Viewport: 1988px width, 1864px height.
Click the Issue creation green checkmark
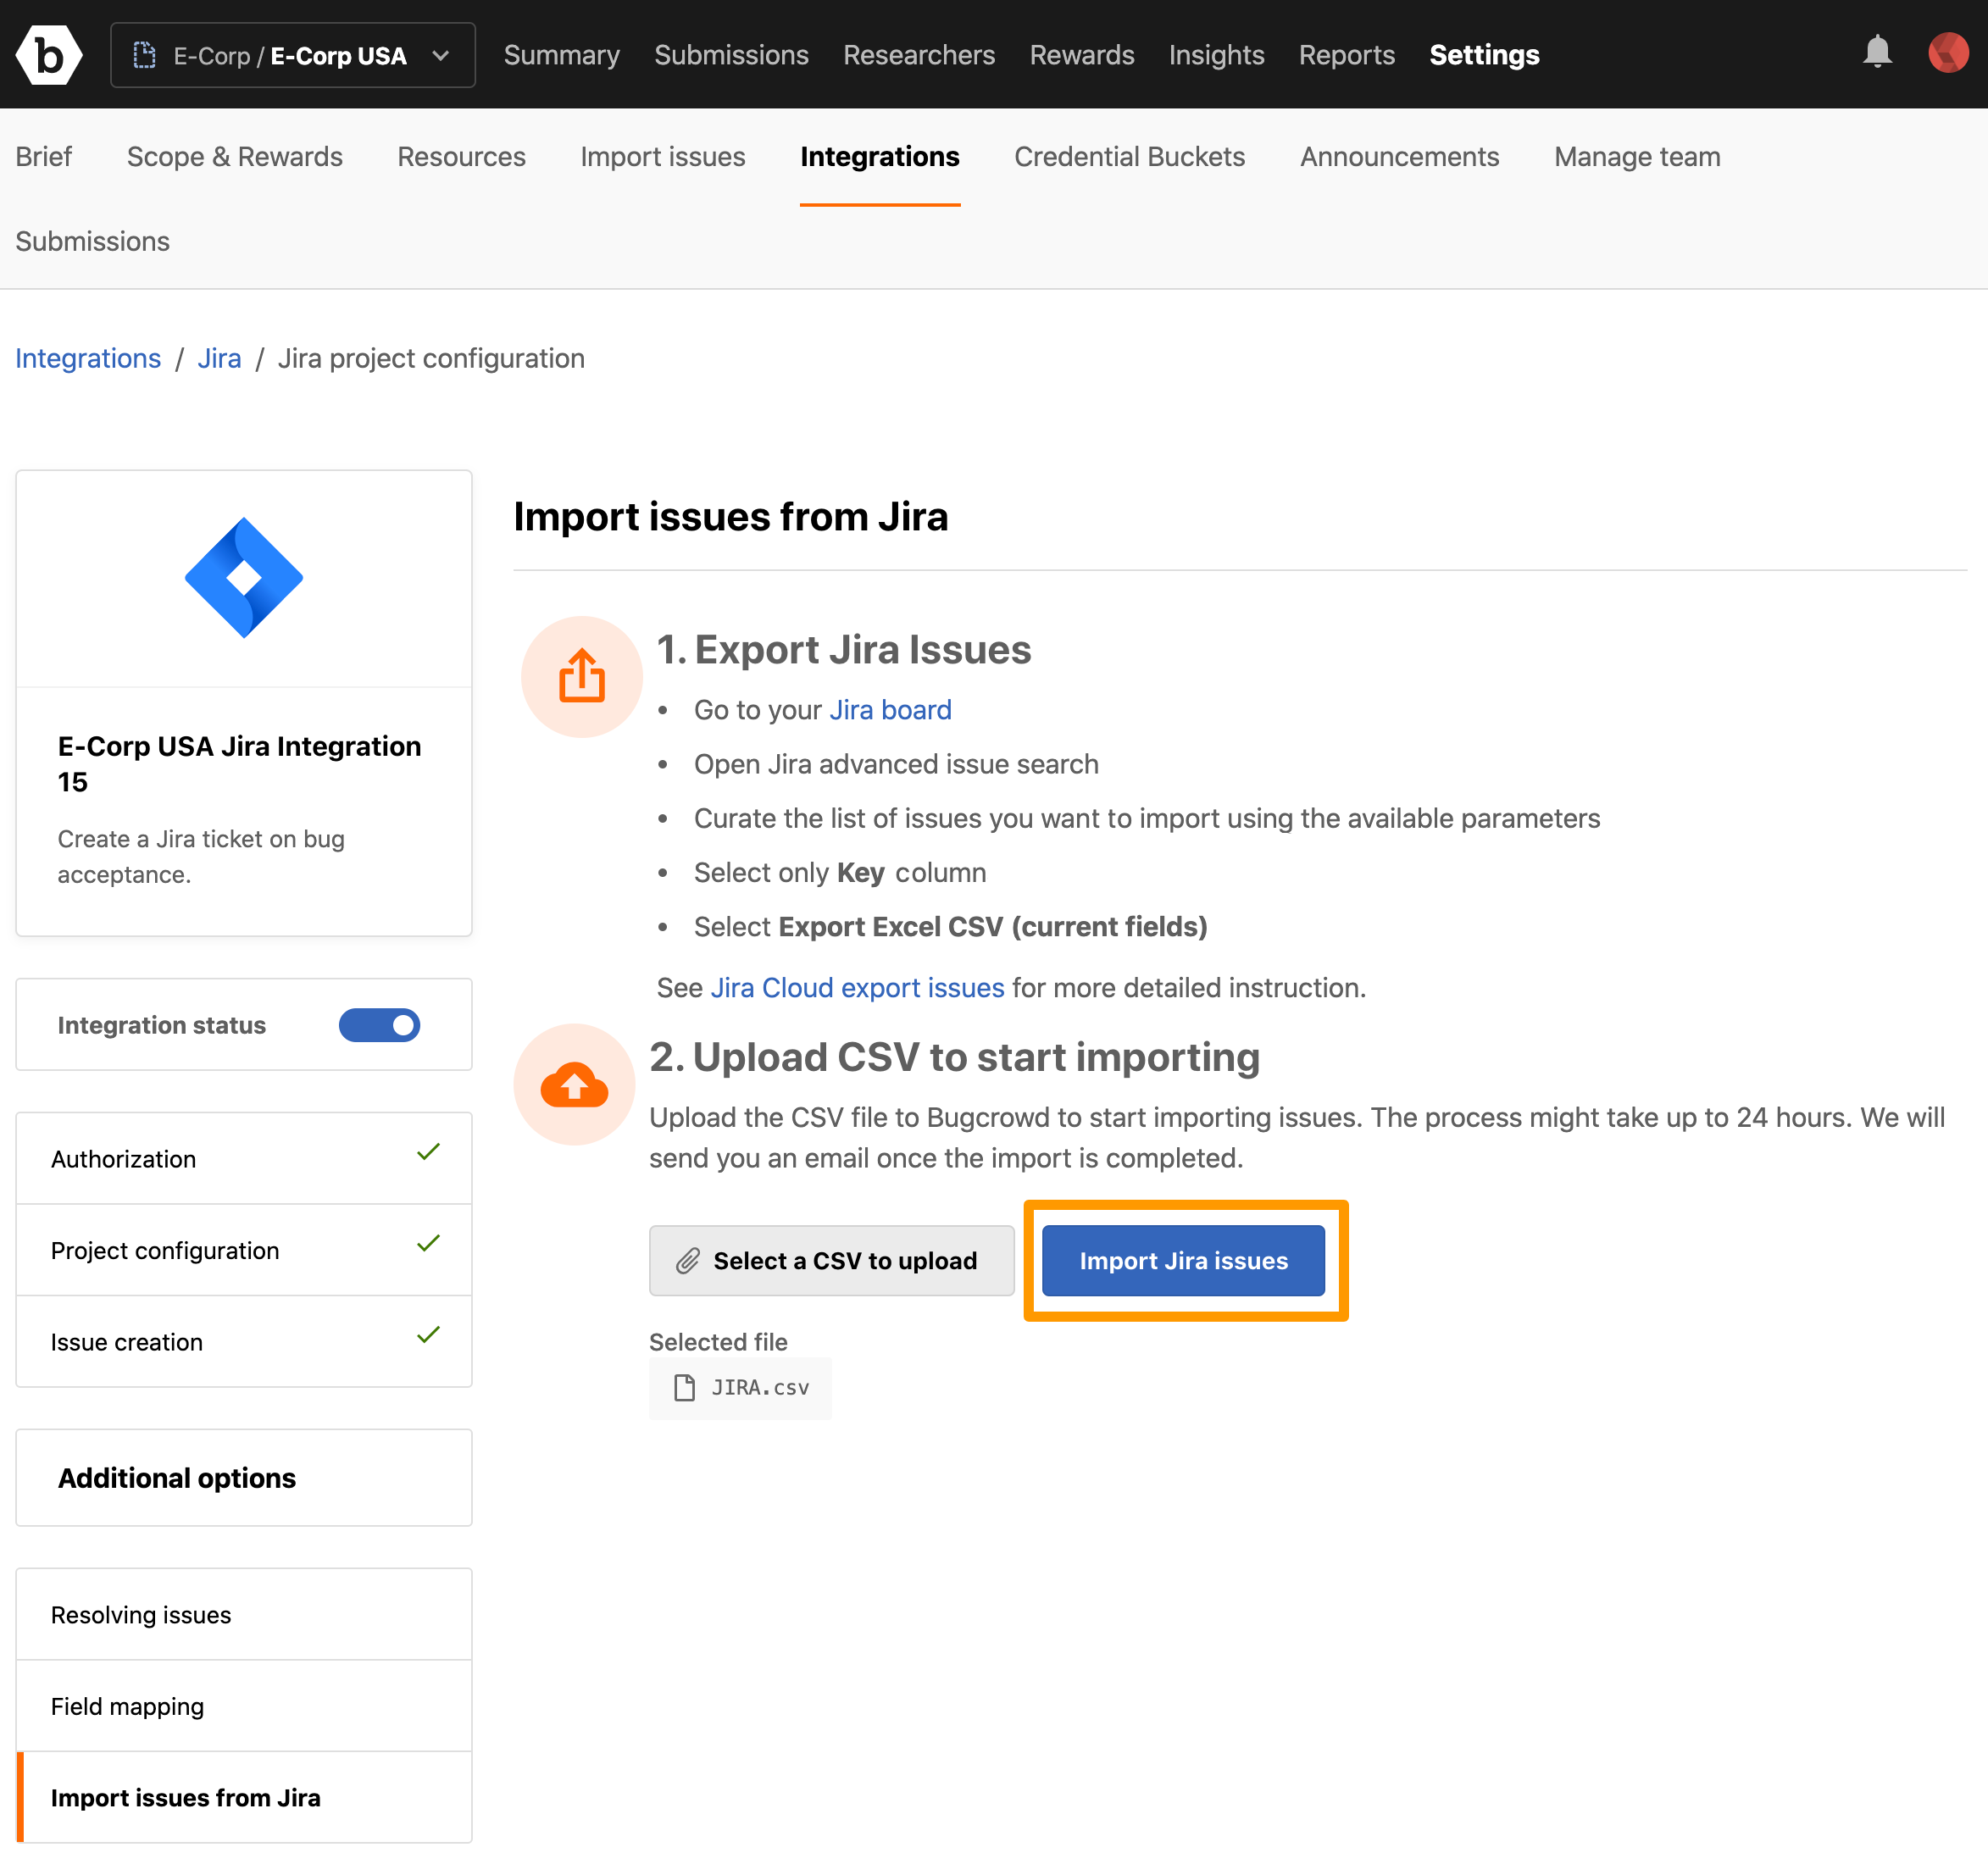(428, 1335)
